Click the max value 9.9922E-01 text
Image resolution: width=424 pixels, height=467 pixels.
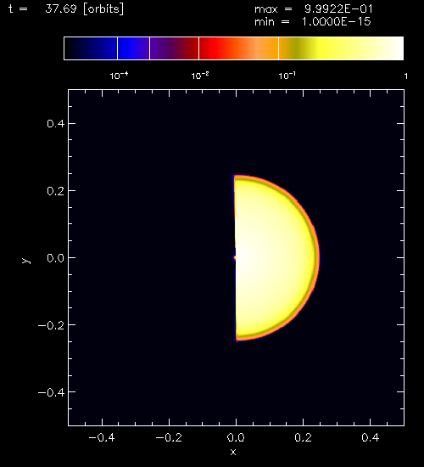[x=338, y=9]
